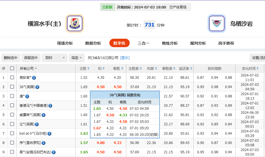Check the box for 威廉希*(英国) row
This screenshot has width=265, height=157.
12,115
